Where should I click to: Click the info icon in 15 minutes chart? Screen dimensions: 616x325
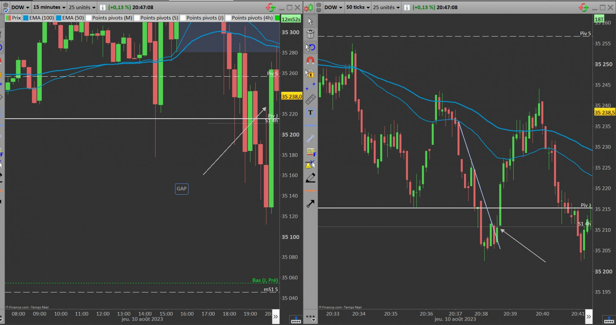pyautogui.click(x=103, y=7)
